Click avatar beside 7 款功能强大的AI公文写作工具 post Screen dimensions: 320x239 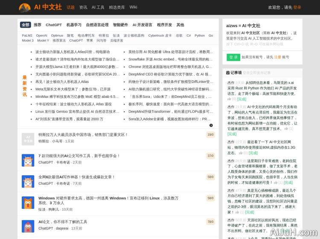pos(28,160)
